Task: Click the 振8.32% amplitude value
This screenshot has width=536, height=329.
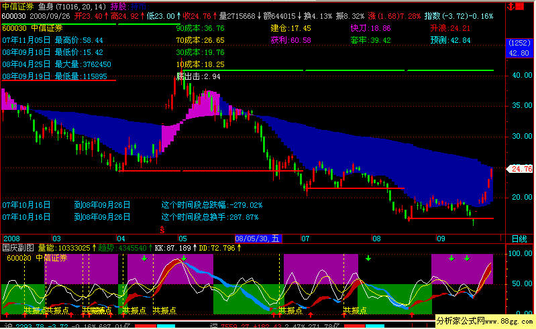Action: 350,16
